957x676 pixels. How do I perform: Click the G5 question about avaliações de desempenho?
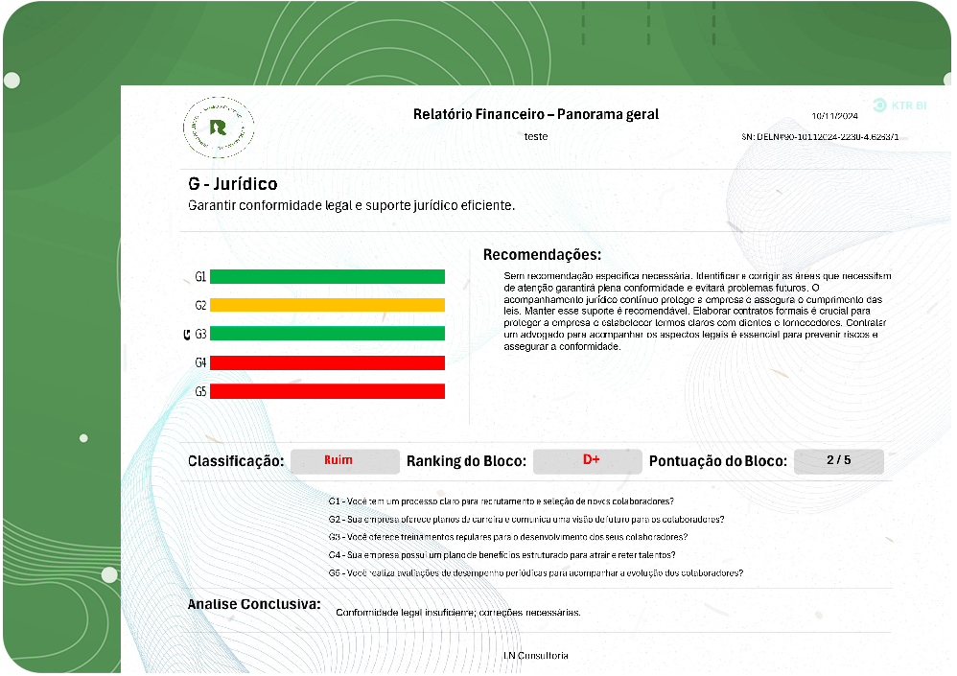(536, 573)
